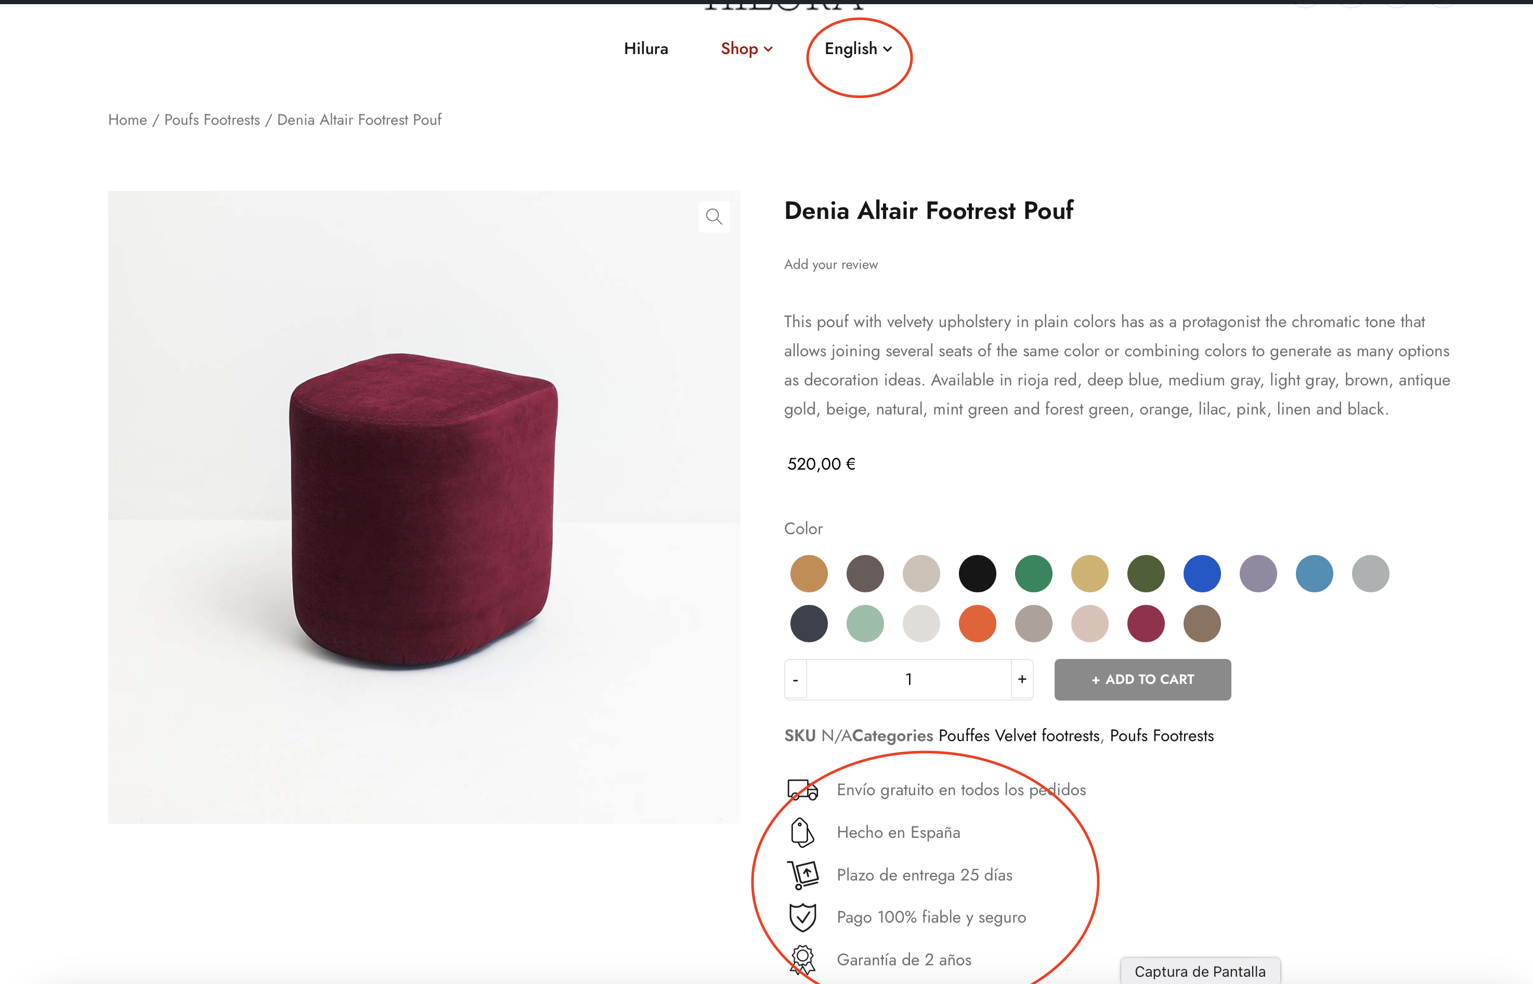1533x984 pixels.
Task: Open the English language dropdown
Action: click(x=858, y=49)
